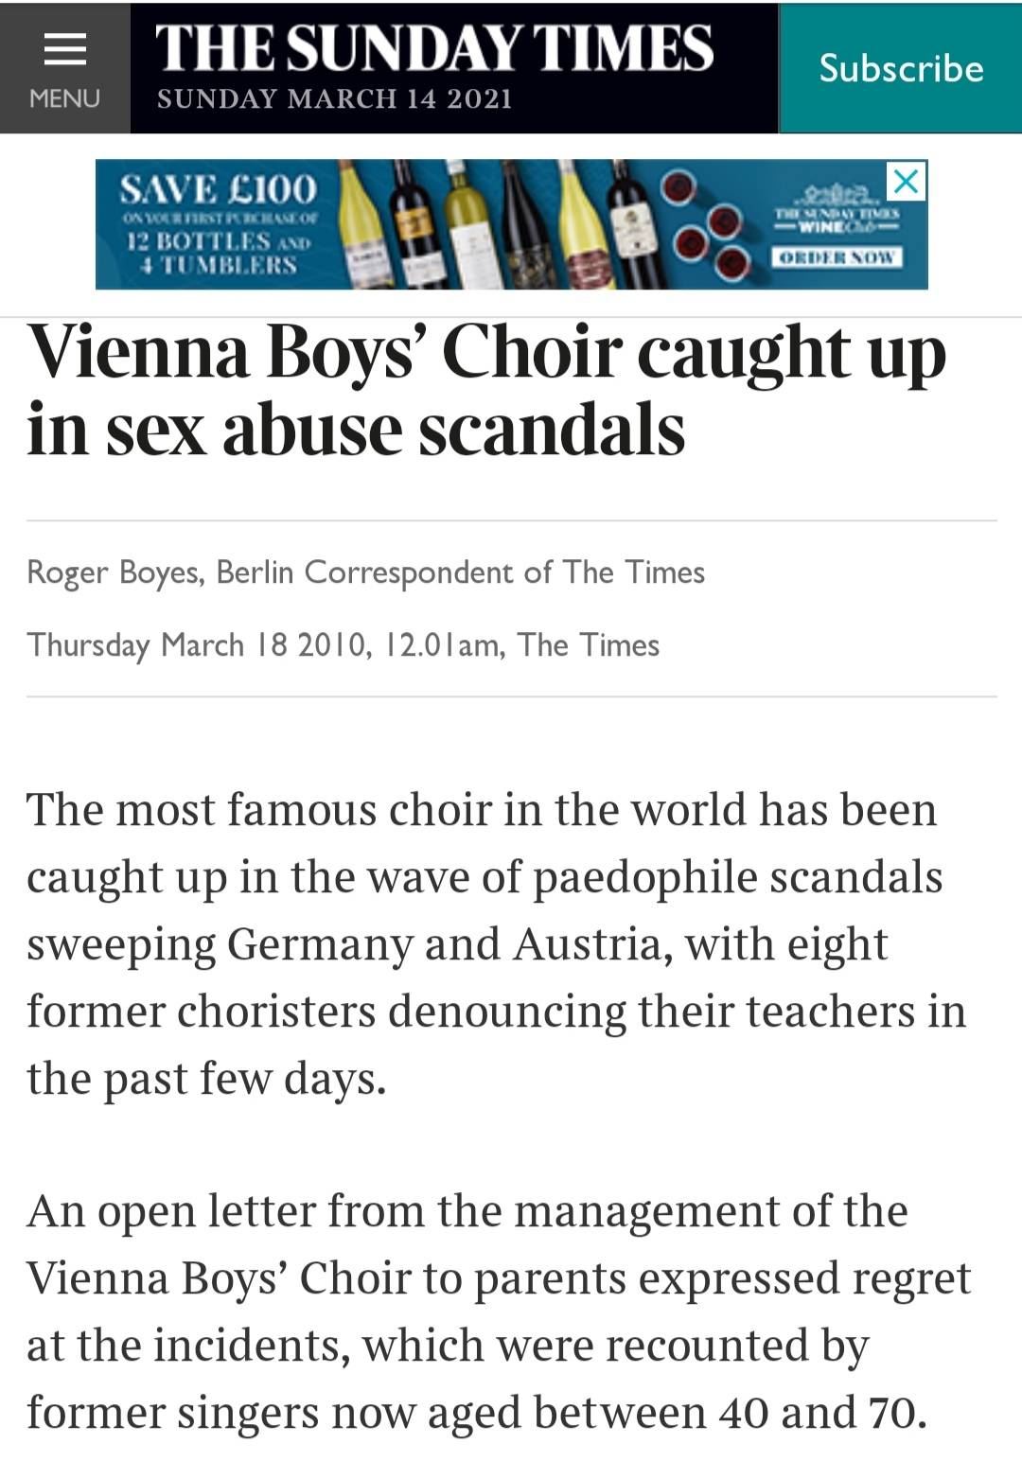This screenshot has width=1022, height=1479.
Task: Close the wine advertisement banner
Action: 907,180
